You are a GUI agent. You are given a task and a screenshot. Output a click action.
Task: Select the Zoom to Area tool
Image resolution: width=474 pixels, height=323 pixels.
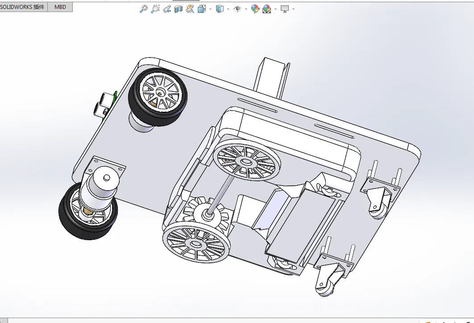155,9
